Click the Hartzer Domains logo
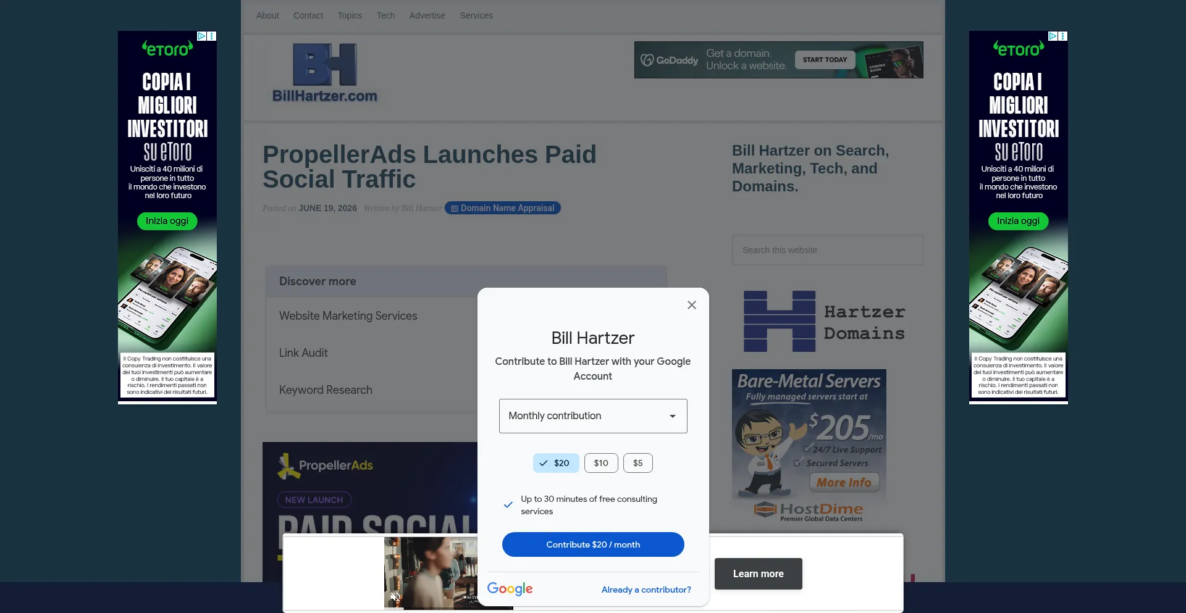The image size is (1186, 613). [x=824, y=322]
